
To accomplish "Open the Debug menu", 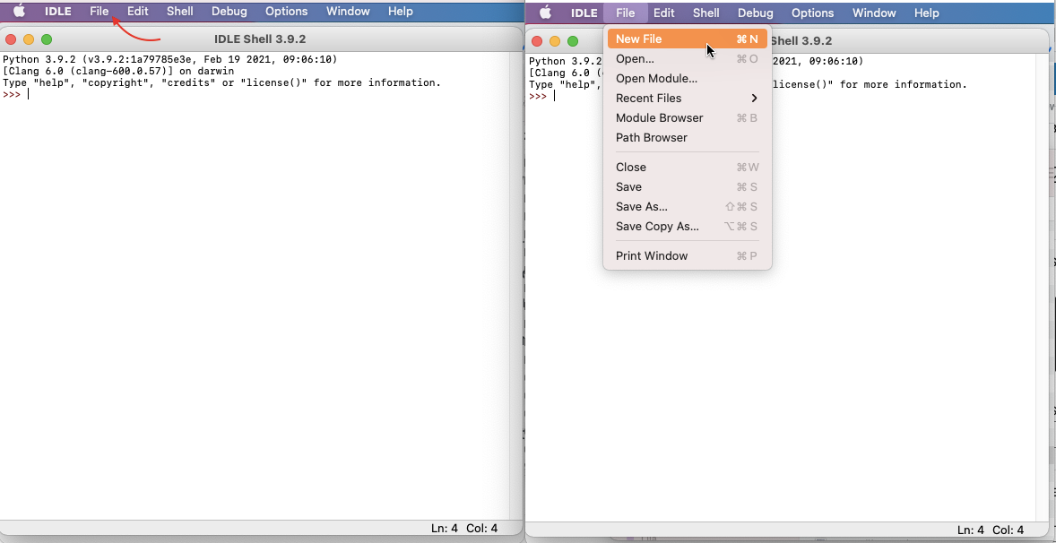I will tap(229, 11).
